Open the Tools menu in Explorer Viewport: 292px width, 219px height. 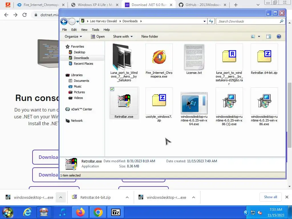(x=95, y=30)
